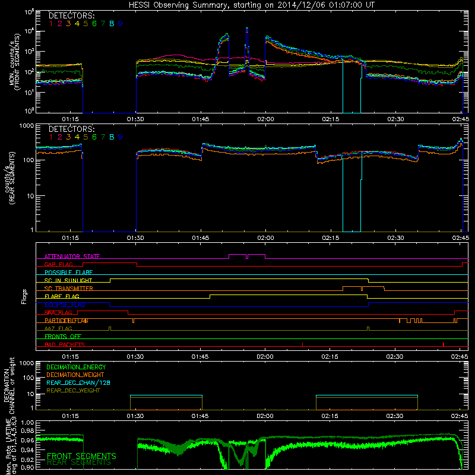Select blue detector 9 in front segments legend

pos(121,24)
